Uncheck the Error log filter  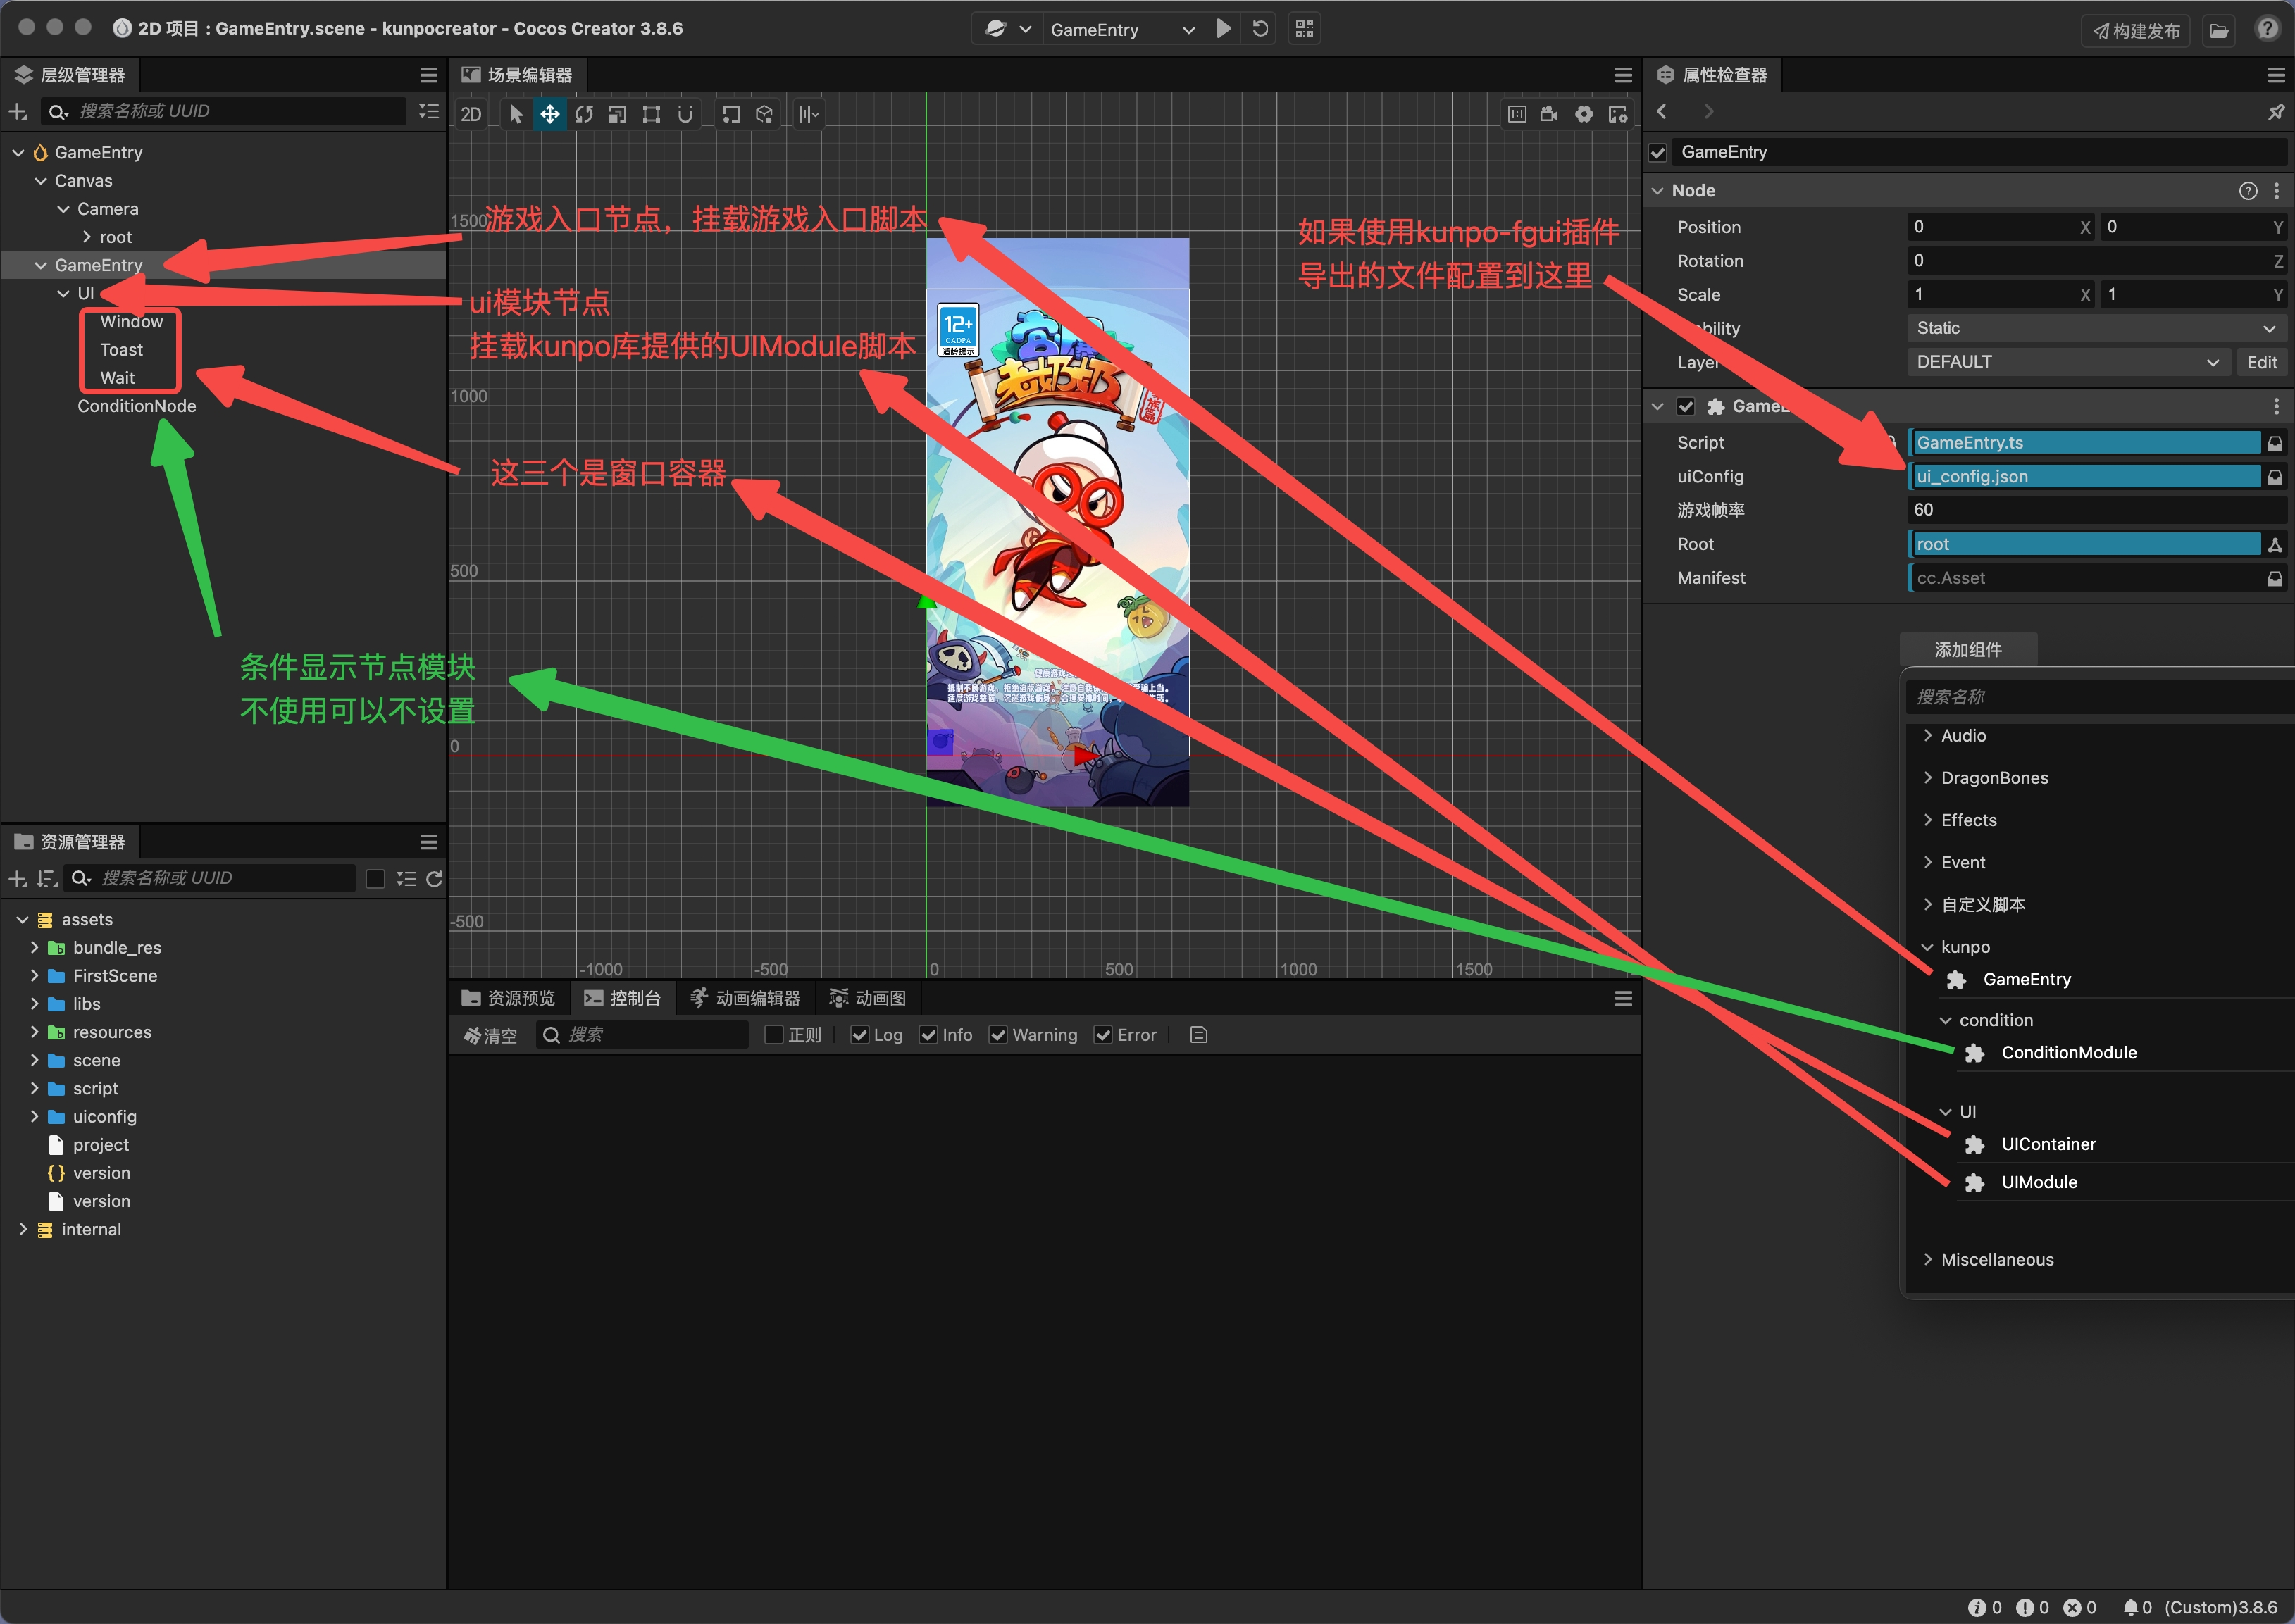[x=1103, y=1035]
